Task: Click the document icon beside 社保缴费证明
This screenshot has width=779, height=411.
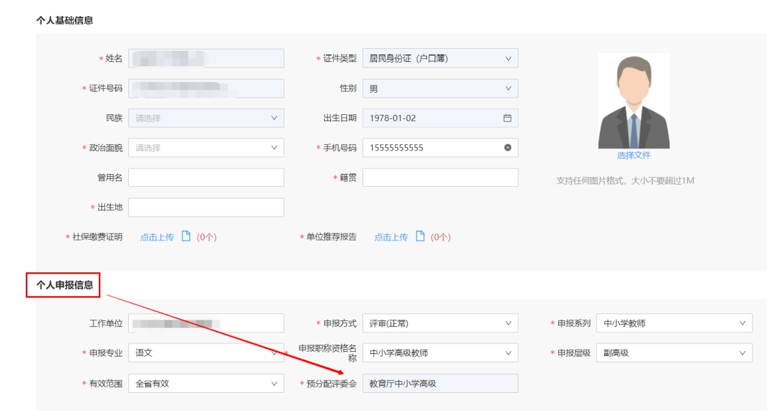Action: [x=186, y=237]
